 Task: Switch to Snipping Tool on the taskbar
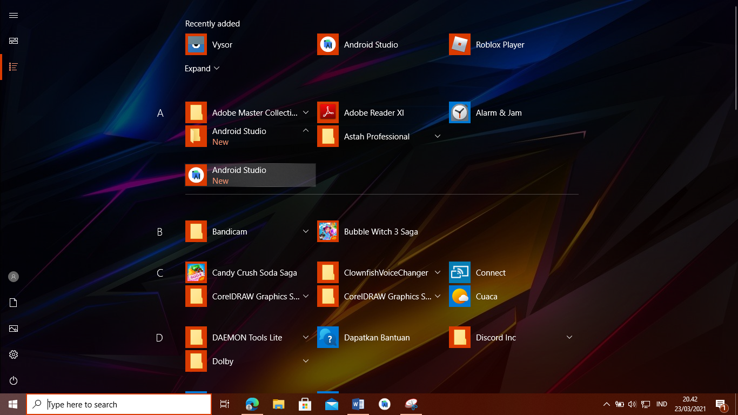[411, 404]
